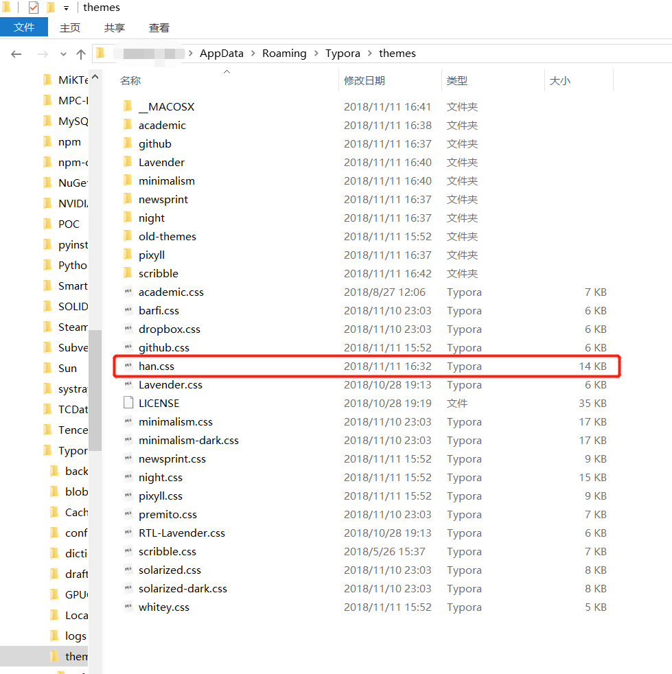Click the LICENSE file icon
Screen dimensions: 672x674
128,403
